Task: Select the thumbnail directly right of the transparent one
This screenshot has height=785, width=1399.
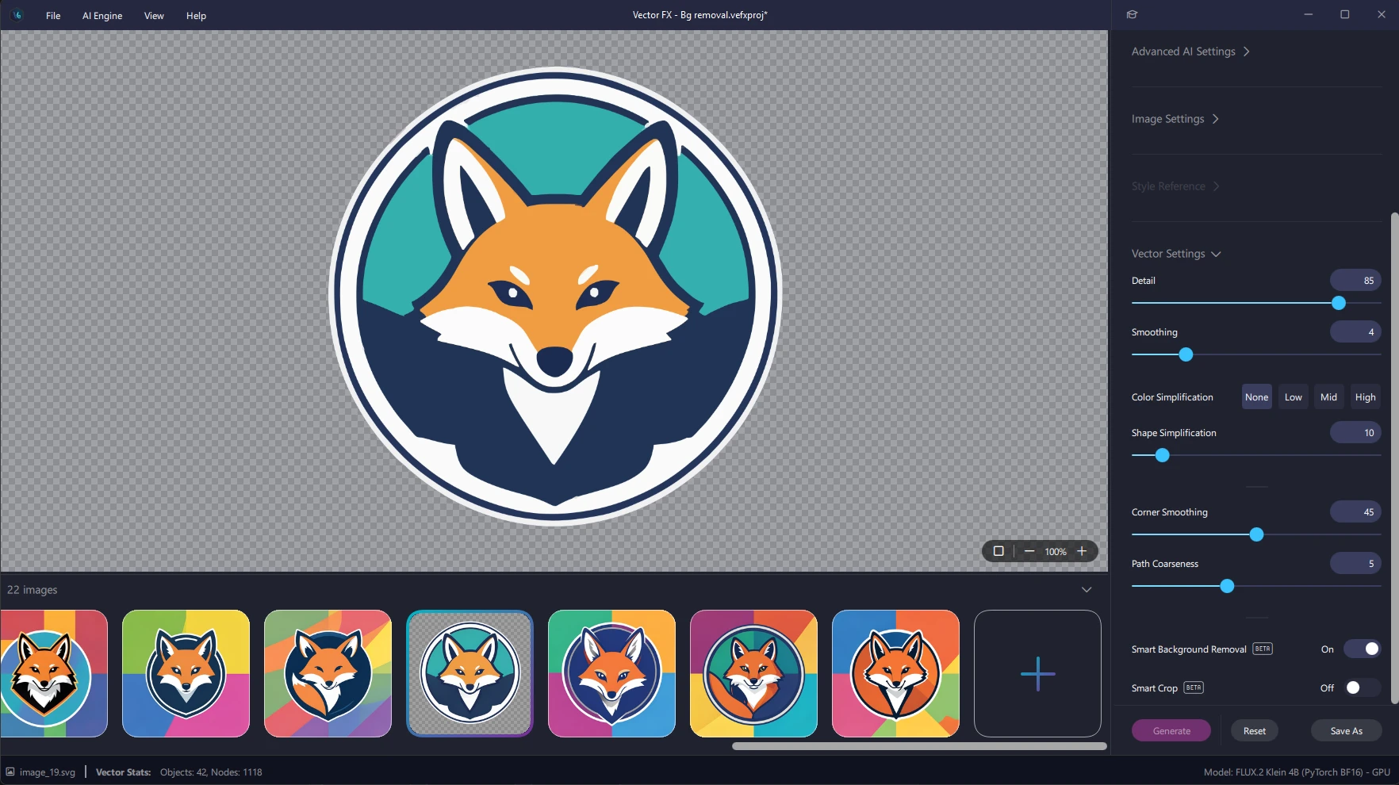Action: [x=611, y=673]
